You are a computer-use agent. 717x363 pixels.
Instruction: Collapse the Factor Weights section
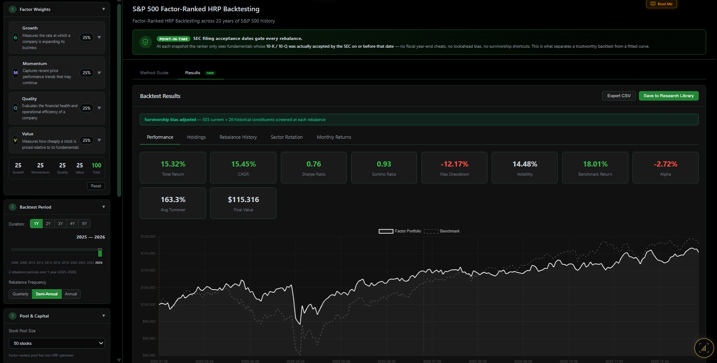[103, 9]
